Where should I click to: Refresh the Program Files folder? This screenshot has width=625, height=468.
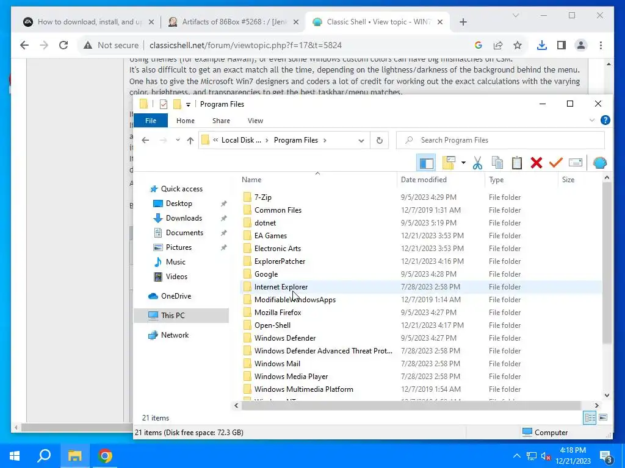click(x=380, y=141)
